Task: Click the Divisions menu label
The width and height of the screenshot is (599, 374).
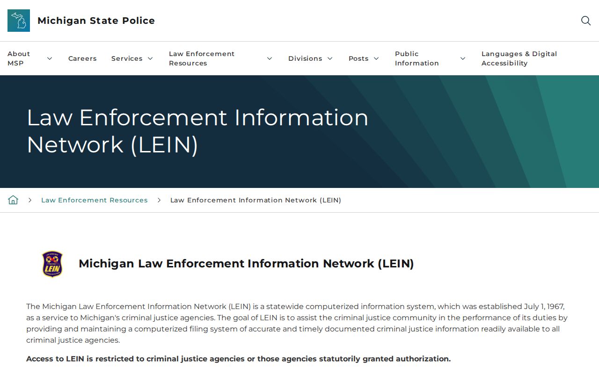Action: point(305,58)
